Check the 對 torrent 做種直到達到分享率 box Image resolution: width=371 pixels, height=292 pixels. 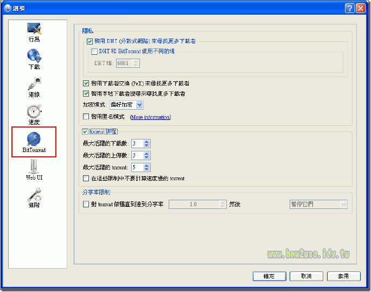pyautogui.click(x=86, y=205)
